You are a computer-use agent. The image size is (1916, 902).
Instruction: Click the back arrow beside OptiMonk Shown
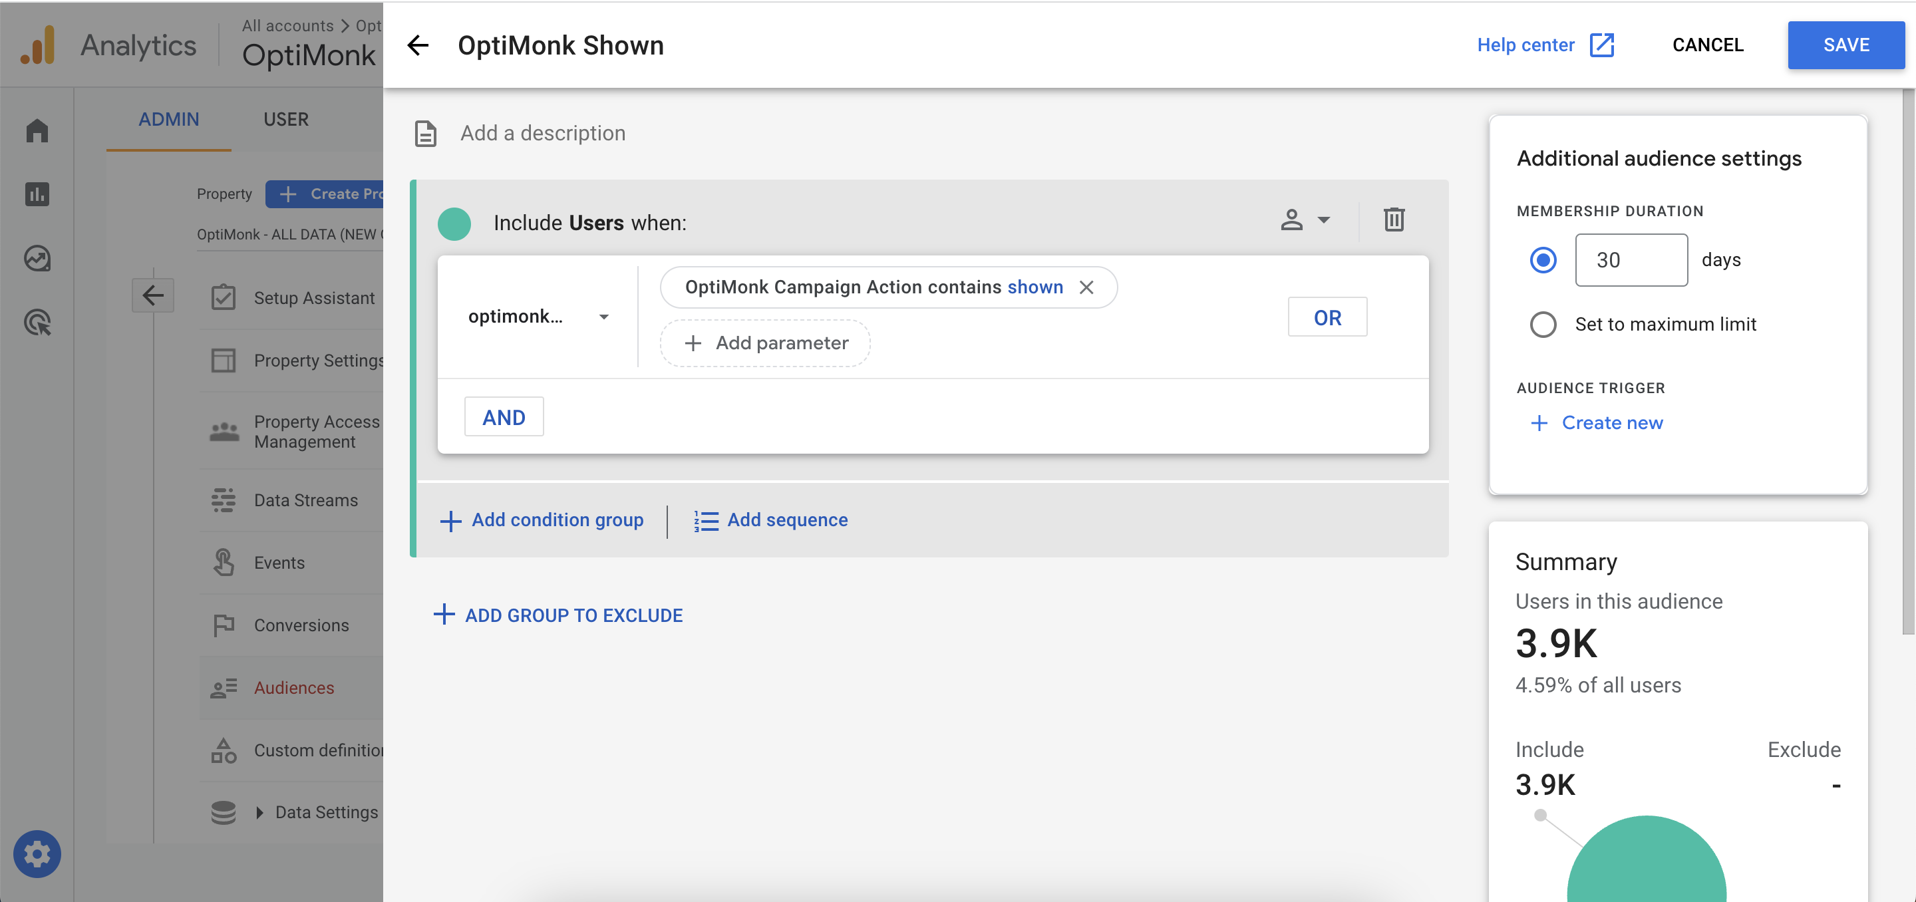tap(418, 45)
